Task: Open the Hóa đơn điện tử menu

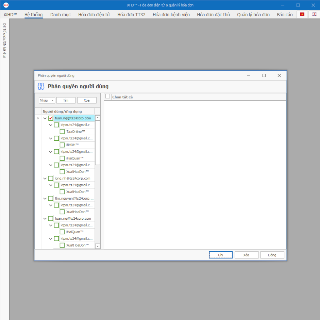Action: 94,15
